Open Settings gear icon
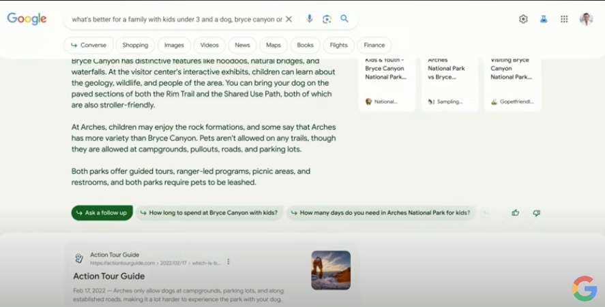The width and height of the screenshot is (605, 307). (x=523, y=19)
